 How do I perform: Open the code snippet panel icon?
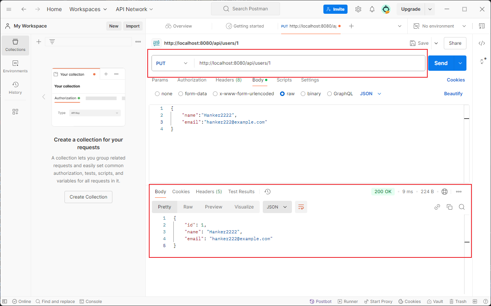(482, 43)
